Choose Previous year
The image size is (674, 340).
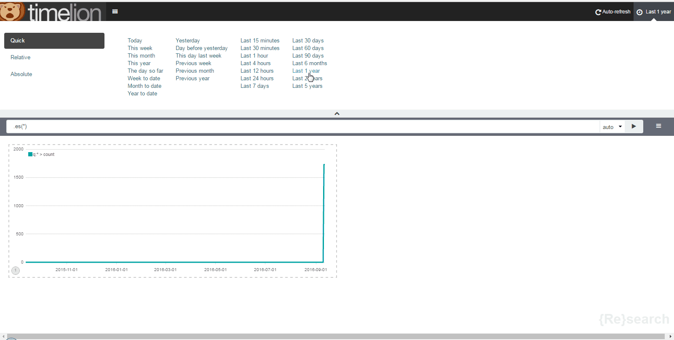(193, 79)
